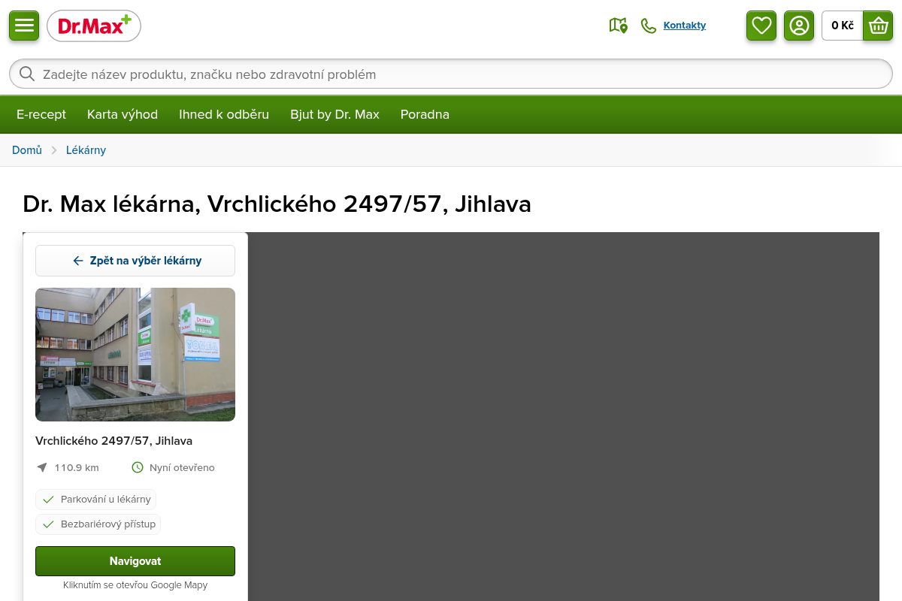Image resolution: width=902 pixels, height=601 pixels.
Task: Click Zpět na výběr lékárny
Action: pos(135,261)
